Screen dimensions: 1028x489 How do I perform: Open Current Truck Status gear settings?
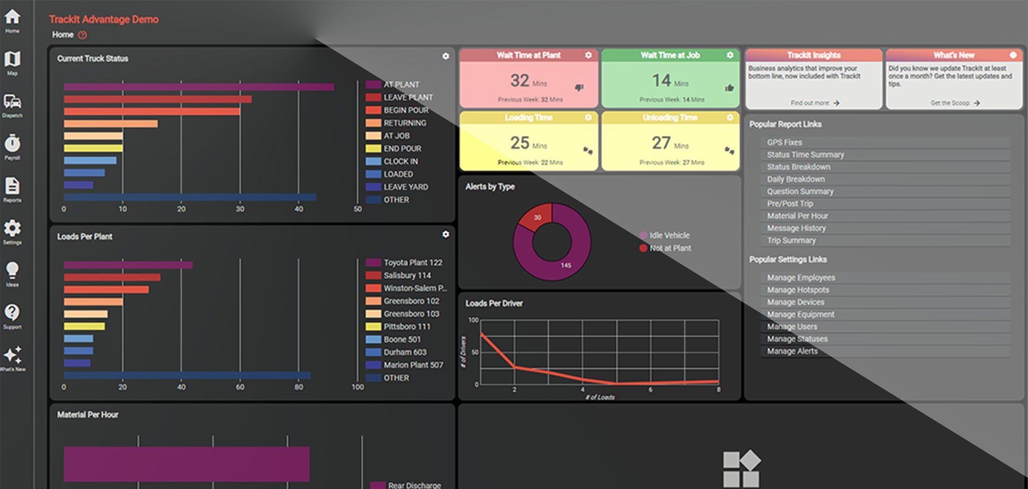pos(445,57)
